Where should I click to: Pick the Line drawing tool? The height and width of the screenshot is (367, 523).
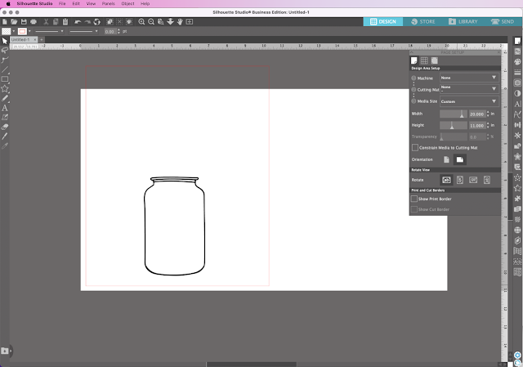pos(5,69)
